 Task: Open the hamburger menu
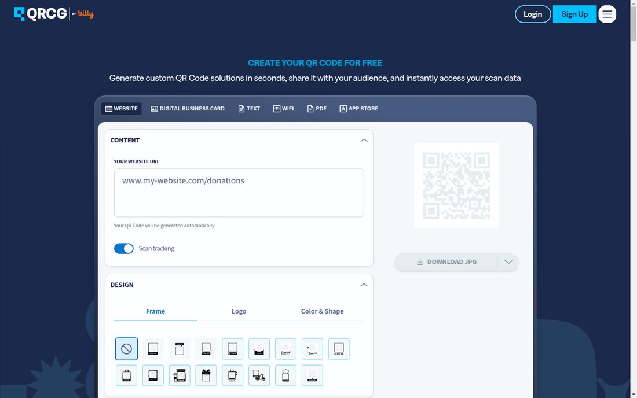[607, 14]
